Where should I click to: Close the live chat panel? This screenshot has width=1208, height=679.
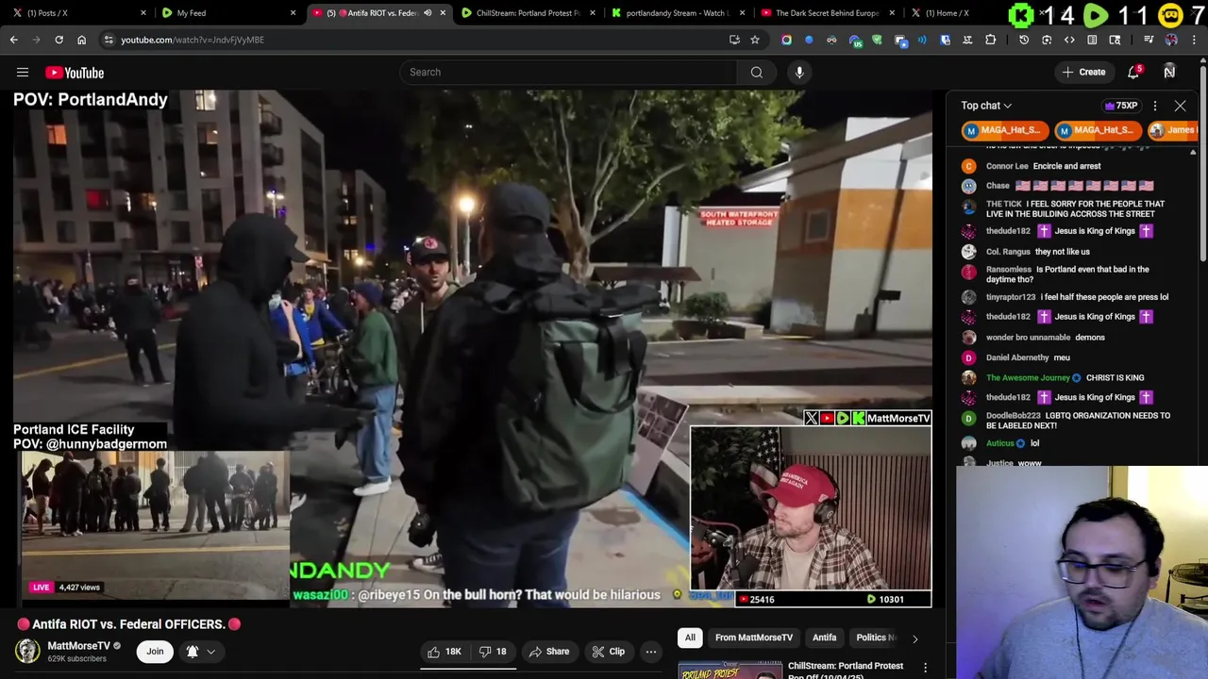[1180, 106]
